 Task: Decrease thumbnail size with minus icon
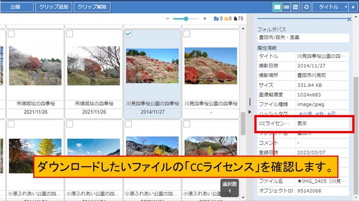pyautogui.click(x=168, y=19)
